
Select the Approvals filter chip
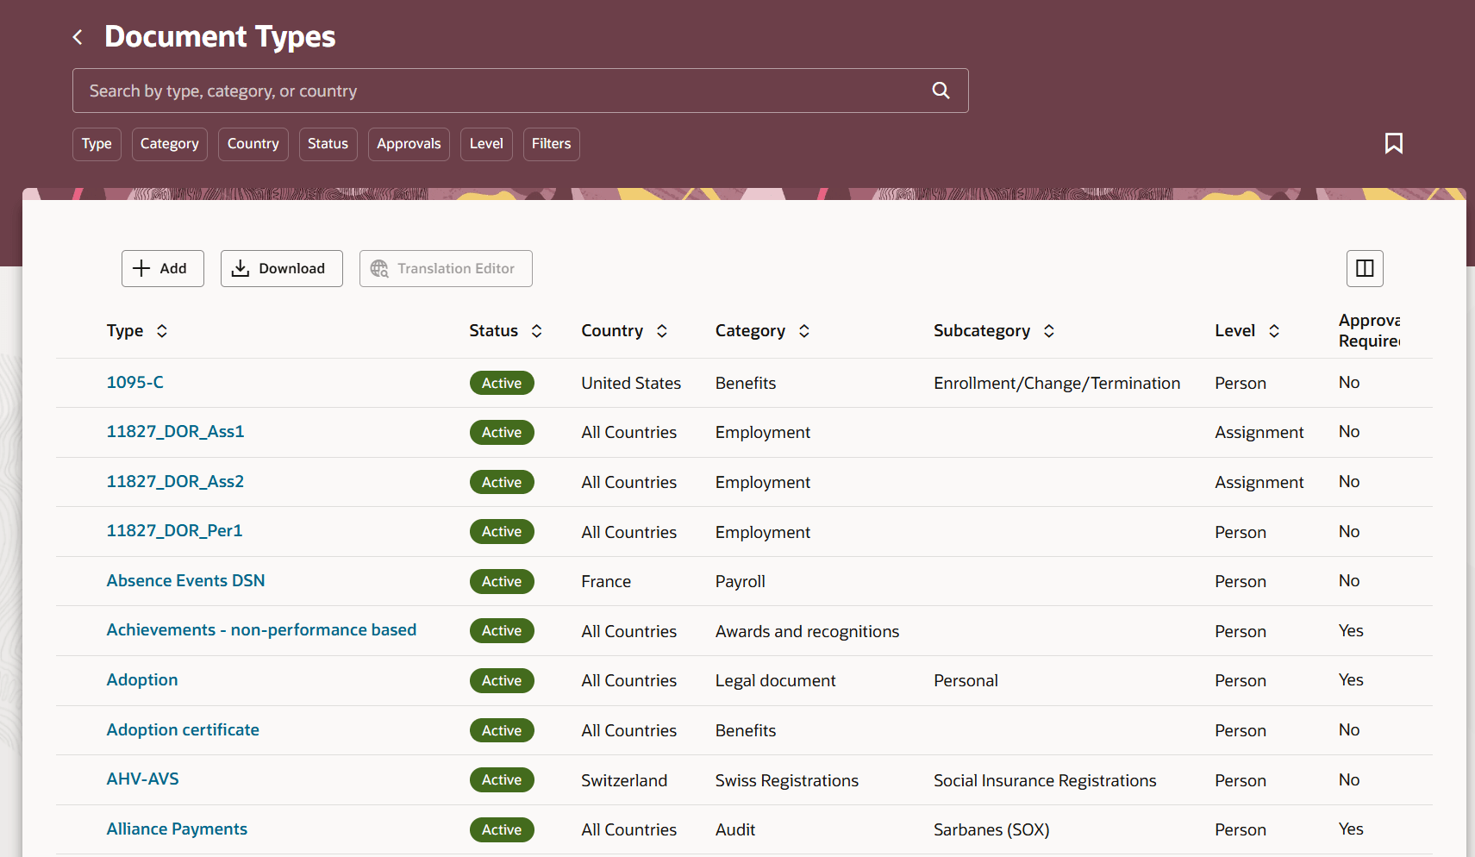[409, 144]
